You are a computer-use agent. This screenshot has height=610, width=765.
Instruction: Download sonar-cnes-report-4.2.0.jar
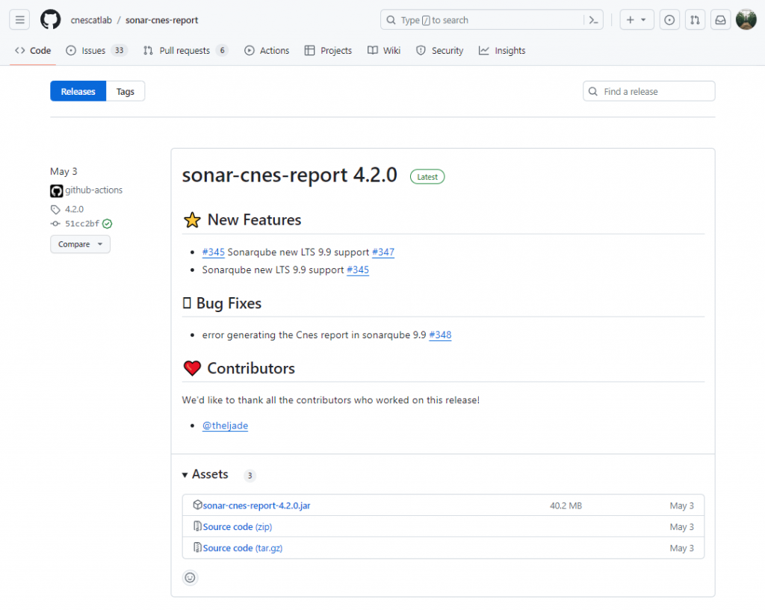click(x=257, y=505)
